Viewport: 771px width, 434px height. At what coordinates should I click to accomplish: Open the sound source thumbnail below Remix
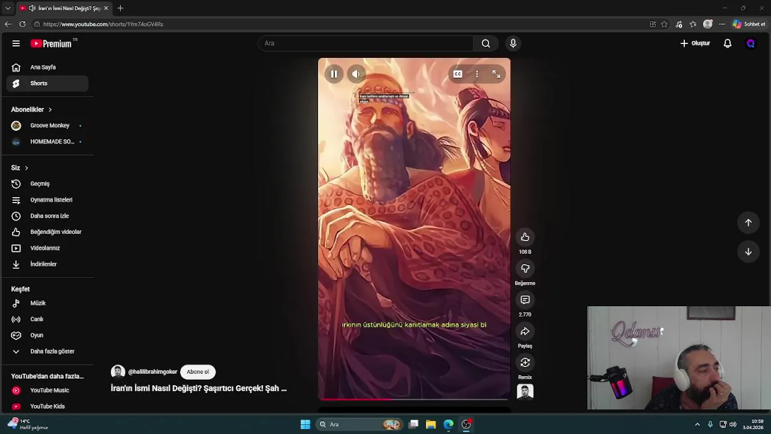pyautogui.click(x=525, y=392)
